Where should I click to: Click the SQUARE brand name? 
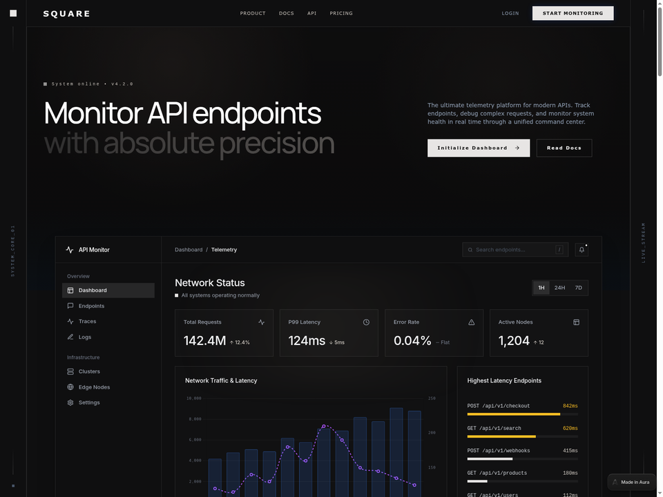coord(67,14)
